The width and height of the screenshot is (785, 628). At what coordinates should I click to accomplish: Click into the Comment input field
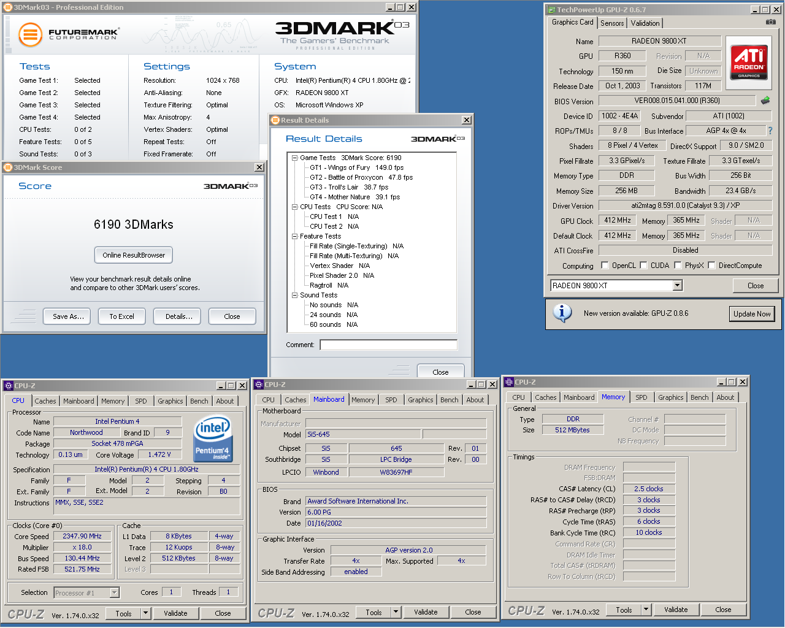click(x=389, y=345)
